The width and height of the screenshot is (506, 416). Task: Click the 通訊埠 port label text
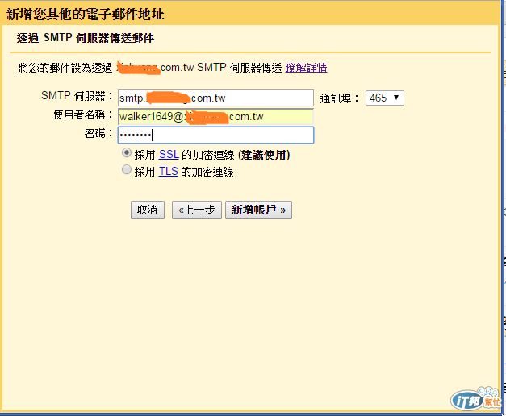tap(339, 98)
